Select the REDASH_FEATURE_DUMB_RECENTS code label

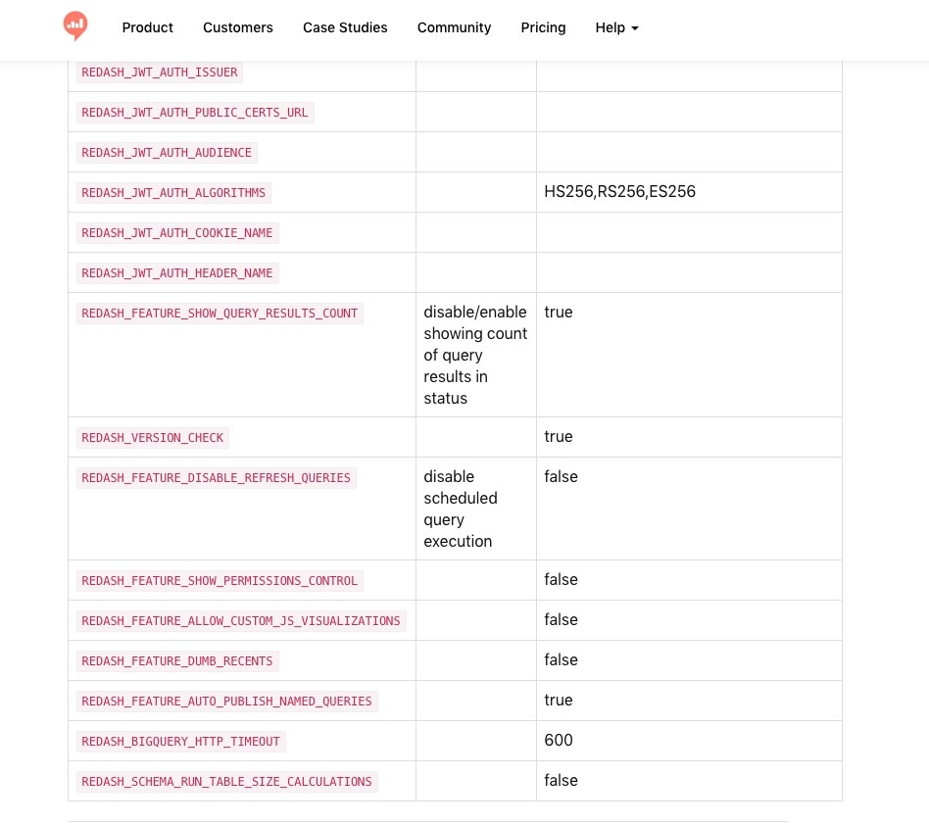point(177,661)
